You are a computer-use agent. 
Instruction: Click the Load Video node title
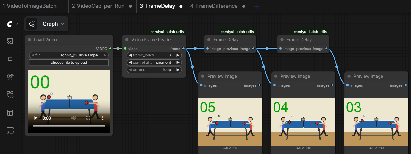(x=45, y=40)
